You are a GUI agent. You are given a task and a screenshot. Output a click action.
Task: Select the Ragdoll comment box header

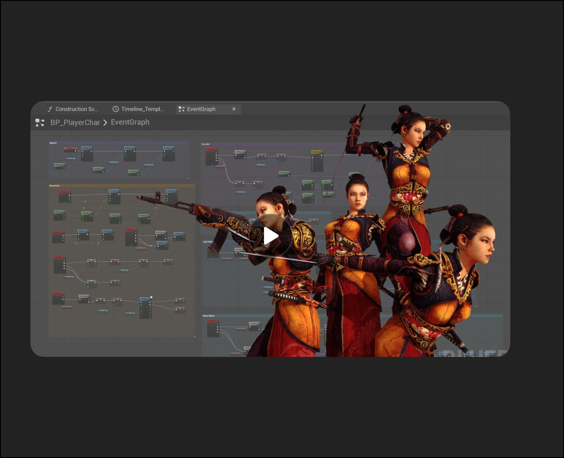[119, 143]
